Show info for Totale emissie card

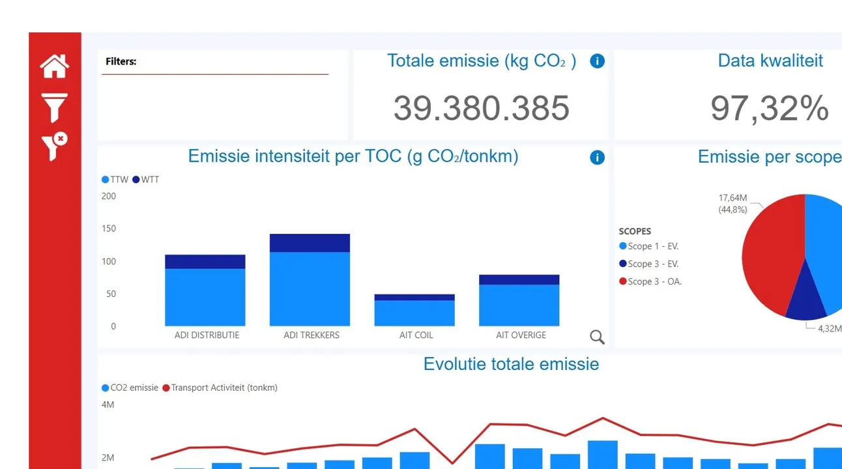597,61
